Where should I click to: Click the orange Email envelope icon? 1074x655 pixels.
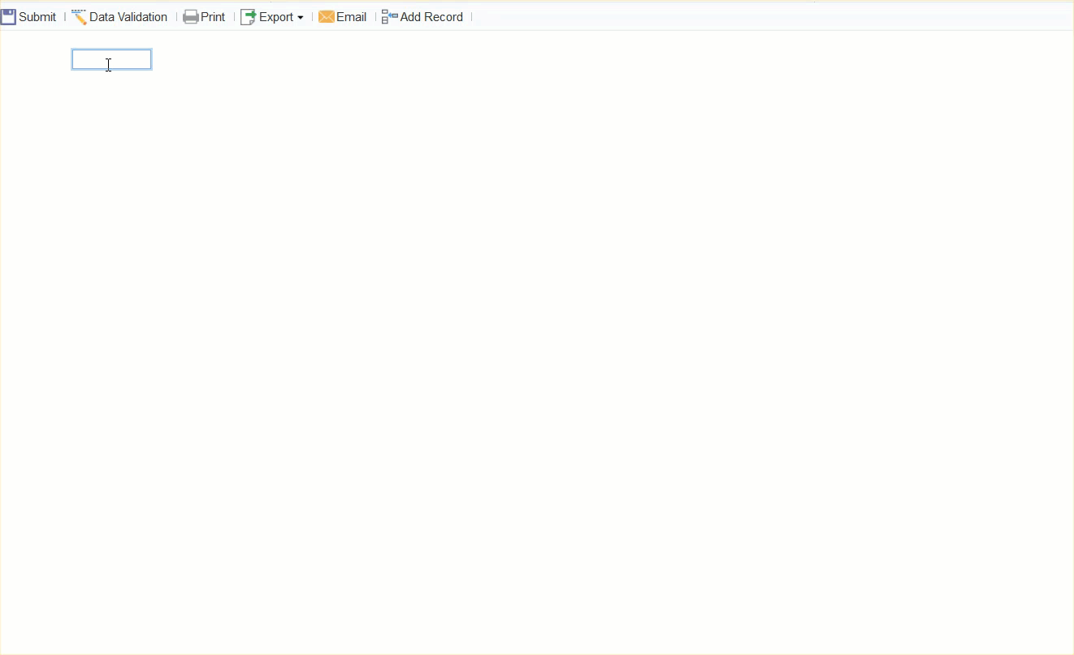click(326, 16)
